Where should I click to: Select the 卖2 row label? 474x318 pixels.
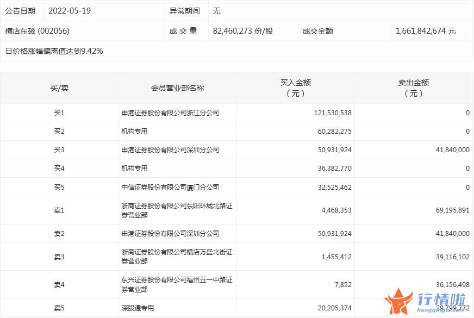(59, 233)
